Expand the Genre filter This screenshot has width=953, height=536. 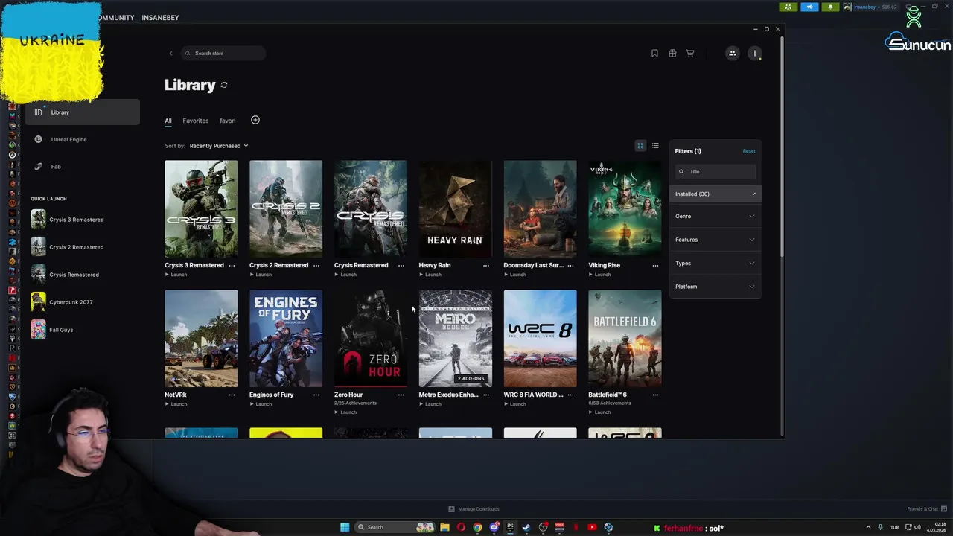click(715, 216)
